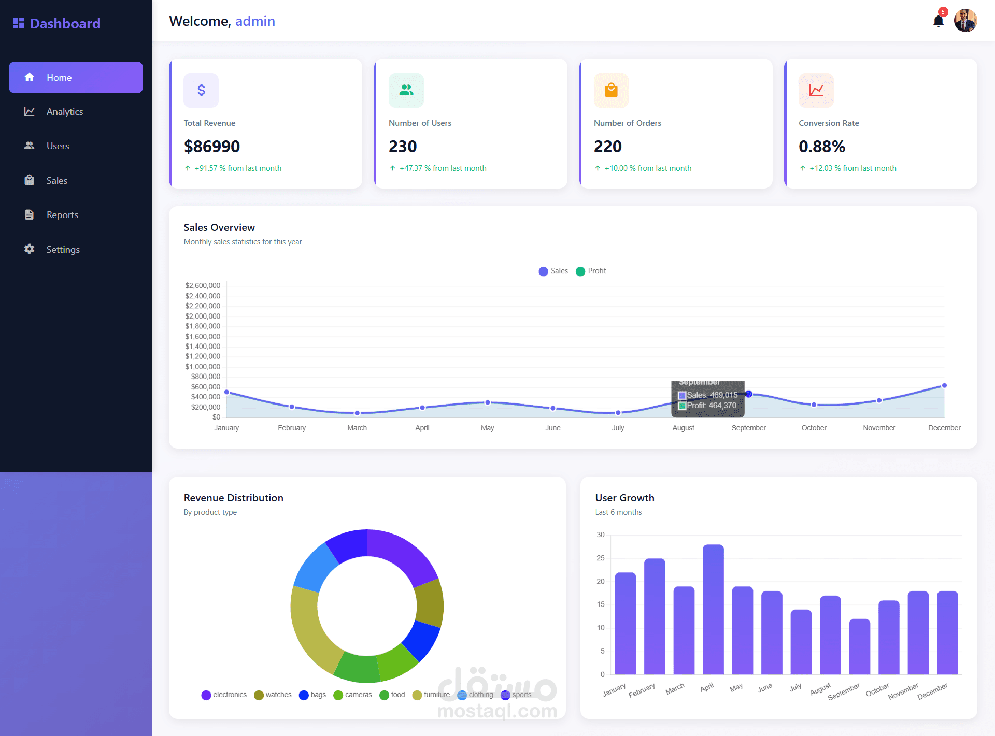Click the Dashboard title text in sidebar

coord(65,23)
